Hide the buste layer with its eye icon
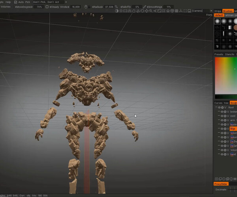The width and height of the screenshot is (237, 197). tap(222, 125)
